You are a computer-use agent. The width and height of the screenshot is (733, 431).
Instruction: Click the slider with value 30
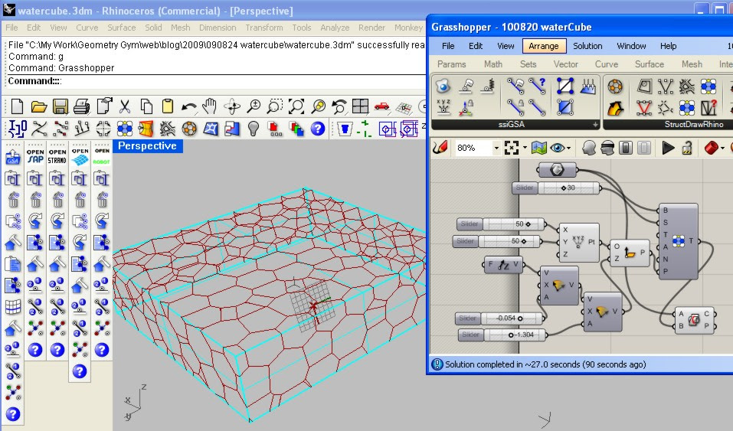556,188
